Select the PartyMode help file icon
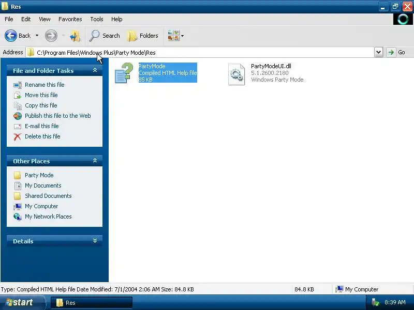The image size is (414, 310). click(124, 73)
